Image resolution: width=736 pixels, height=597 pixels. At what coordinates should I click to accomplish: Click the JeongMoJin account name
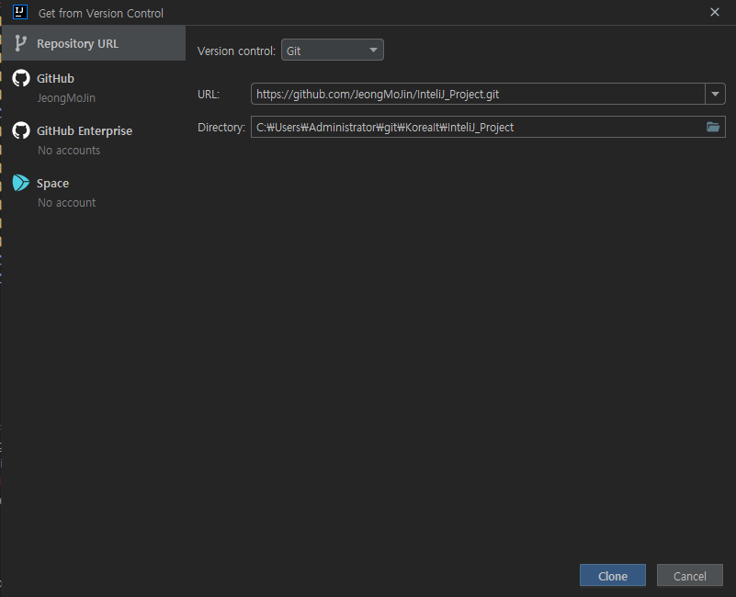[x=66, y=98]
